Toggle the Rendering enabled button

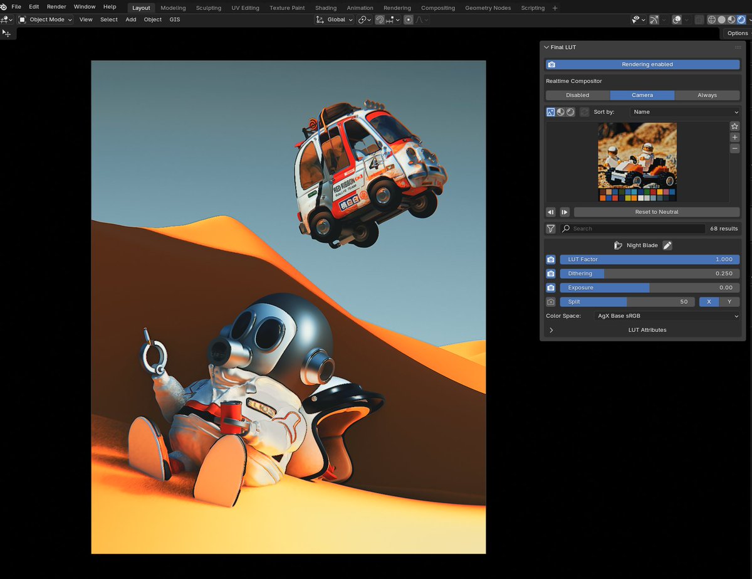642,65
